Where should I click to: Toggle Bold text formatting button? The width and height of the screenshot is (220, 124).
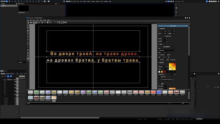click(159, 58)
